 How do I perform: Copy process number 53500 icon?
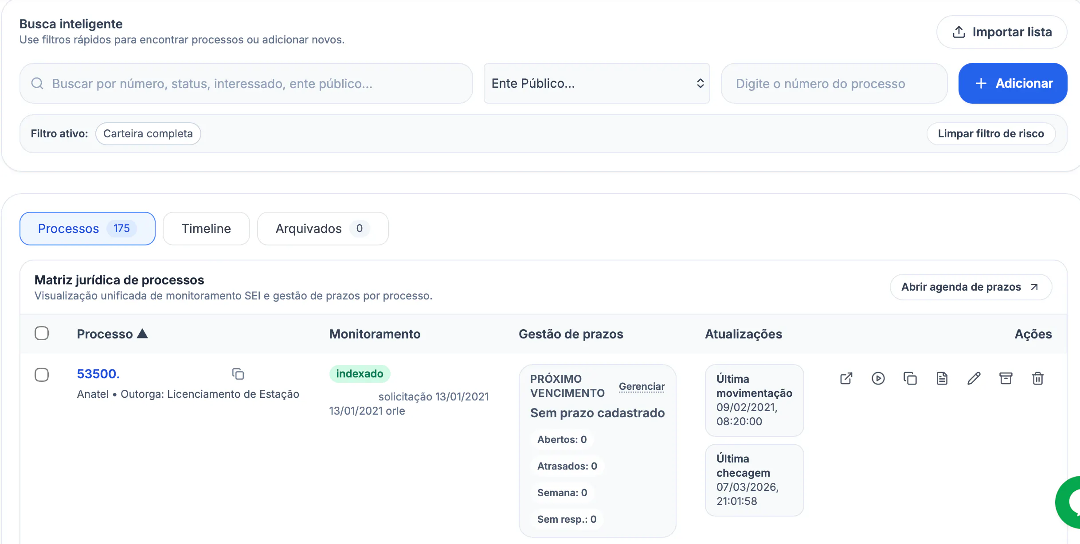tap(238, 374)
